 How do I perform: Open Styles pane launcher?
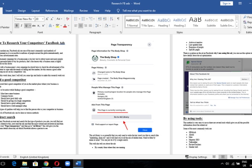tap(239, 32)
